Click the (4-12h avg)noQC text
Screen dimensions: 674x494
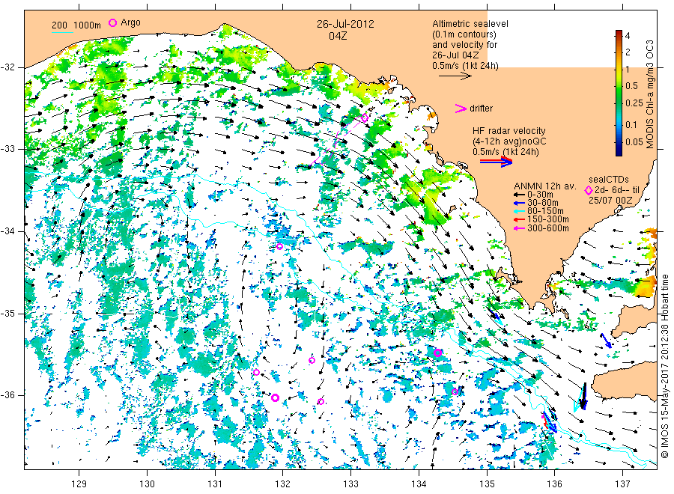click(509, 141)
